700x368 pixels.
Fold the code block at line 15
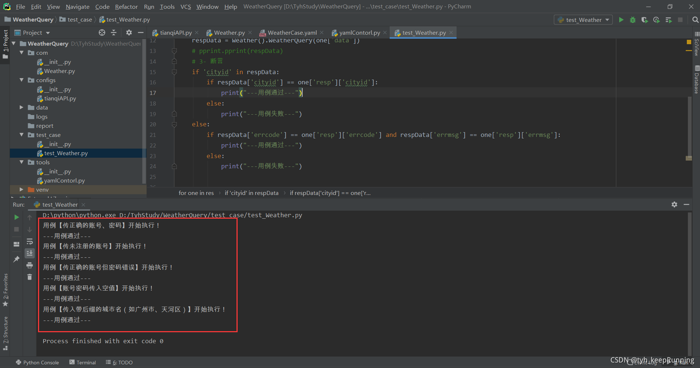pyautogui.click(x=174, y=72)
